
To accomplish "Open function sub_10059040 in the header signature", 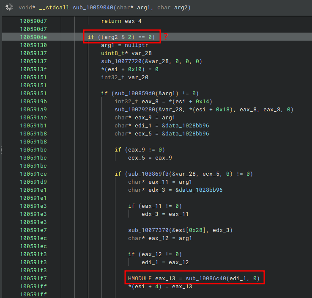I will click(93, 8).
